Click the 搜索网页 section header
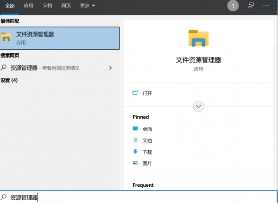This screenshot has width=278, height=203. point(10,56)
